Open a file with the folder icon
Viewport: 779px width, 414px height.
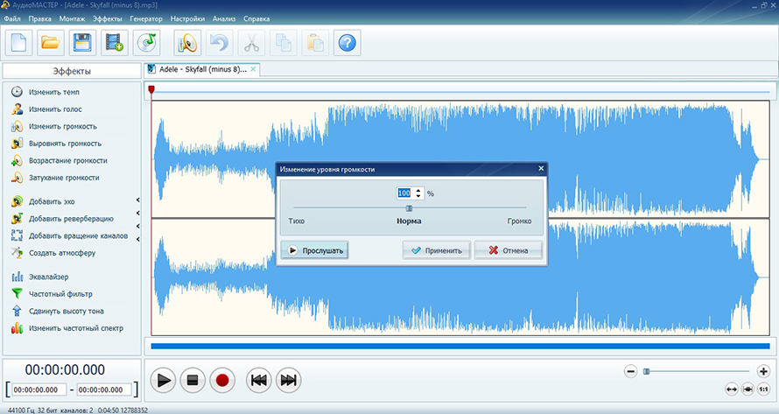(51, 41)
